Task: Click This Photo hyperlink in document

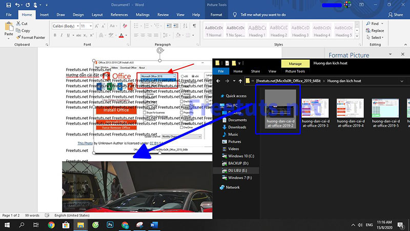Action: click(85, 143)
